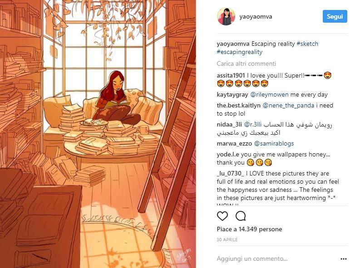Open the #sketch hashtag link
Viewport: 350px width, 268px height.
pos(307,44)
